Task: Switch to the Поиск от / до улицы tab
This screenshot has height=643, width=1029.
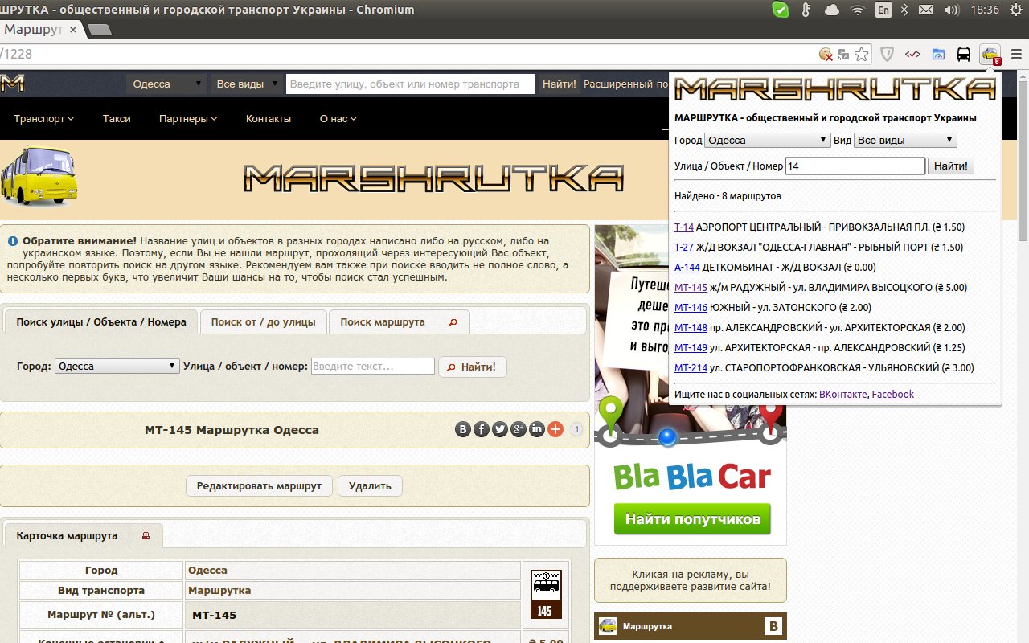Action: [264, 321]
